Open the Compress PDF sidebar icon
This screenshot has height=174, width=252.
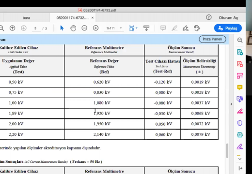coord(240,135)
